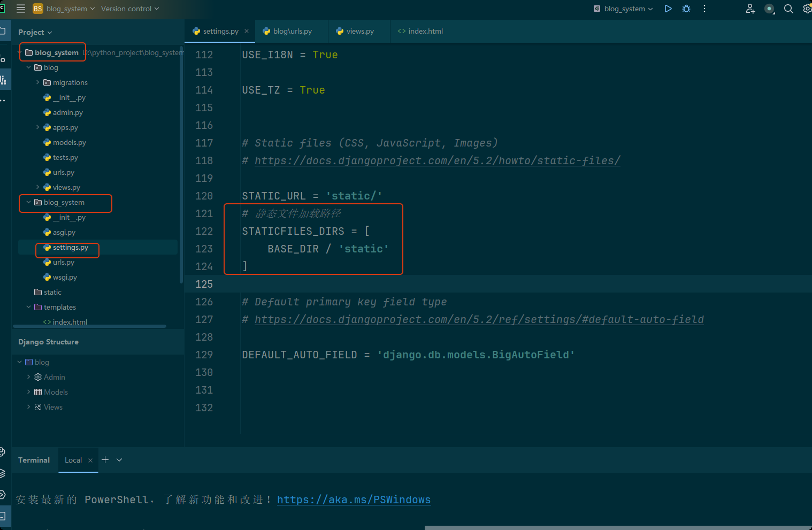This screenshot has height=530, width=812.
Task: Expand the apps.py node
Action: coord(37,127)
